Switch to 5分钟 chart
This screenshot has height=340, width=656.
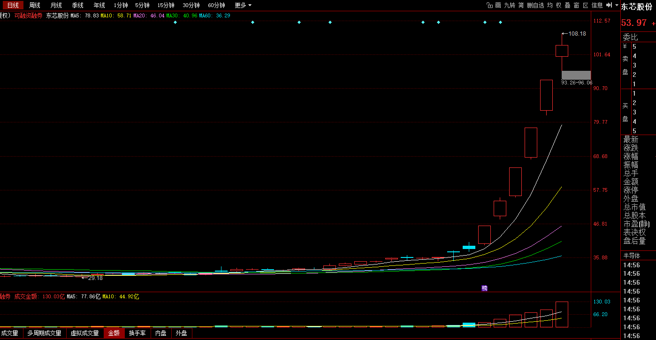[x=142, y=5]
